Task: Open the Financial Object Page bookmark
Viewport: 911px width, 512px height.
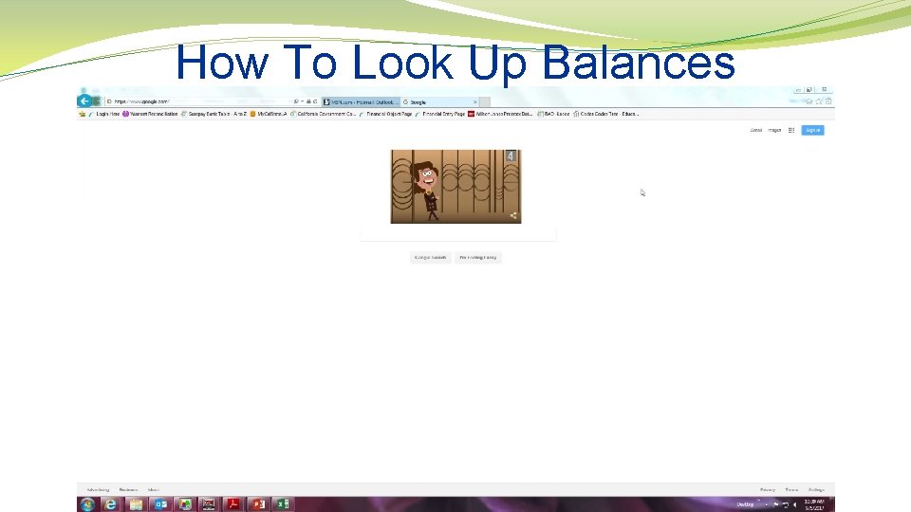Action: point(386,114)
